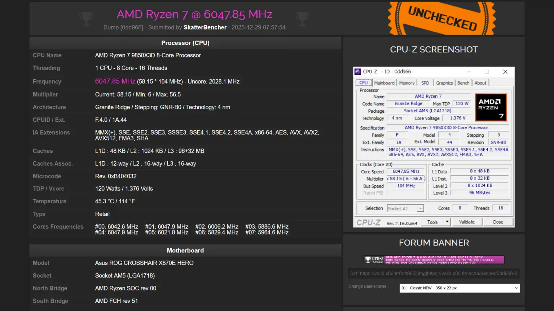
Task: Click the Granite Ridge code name field
Action: pos(408,104)
